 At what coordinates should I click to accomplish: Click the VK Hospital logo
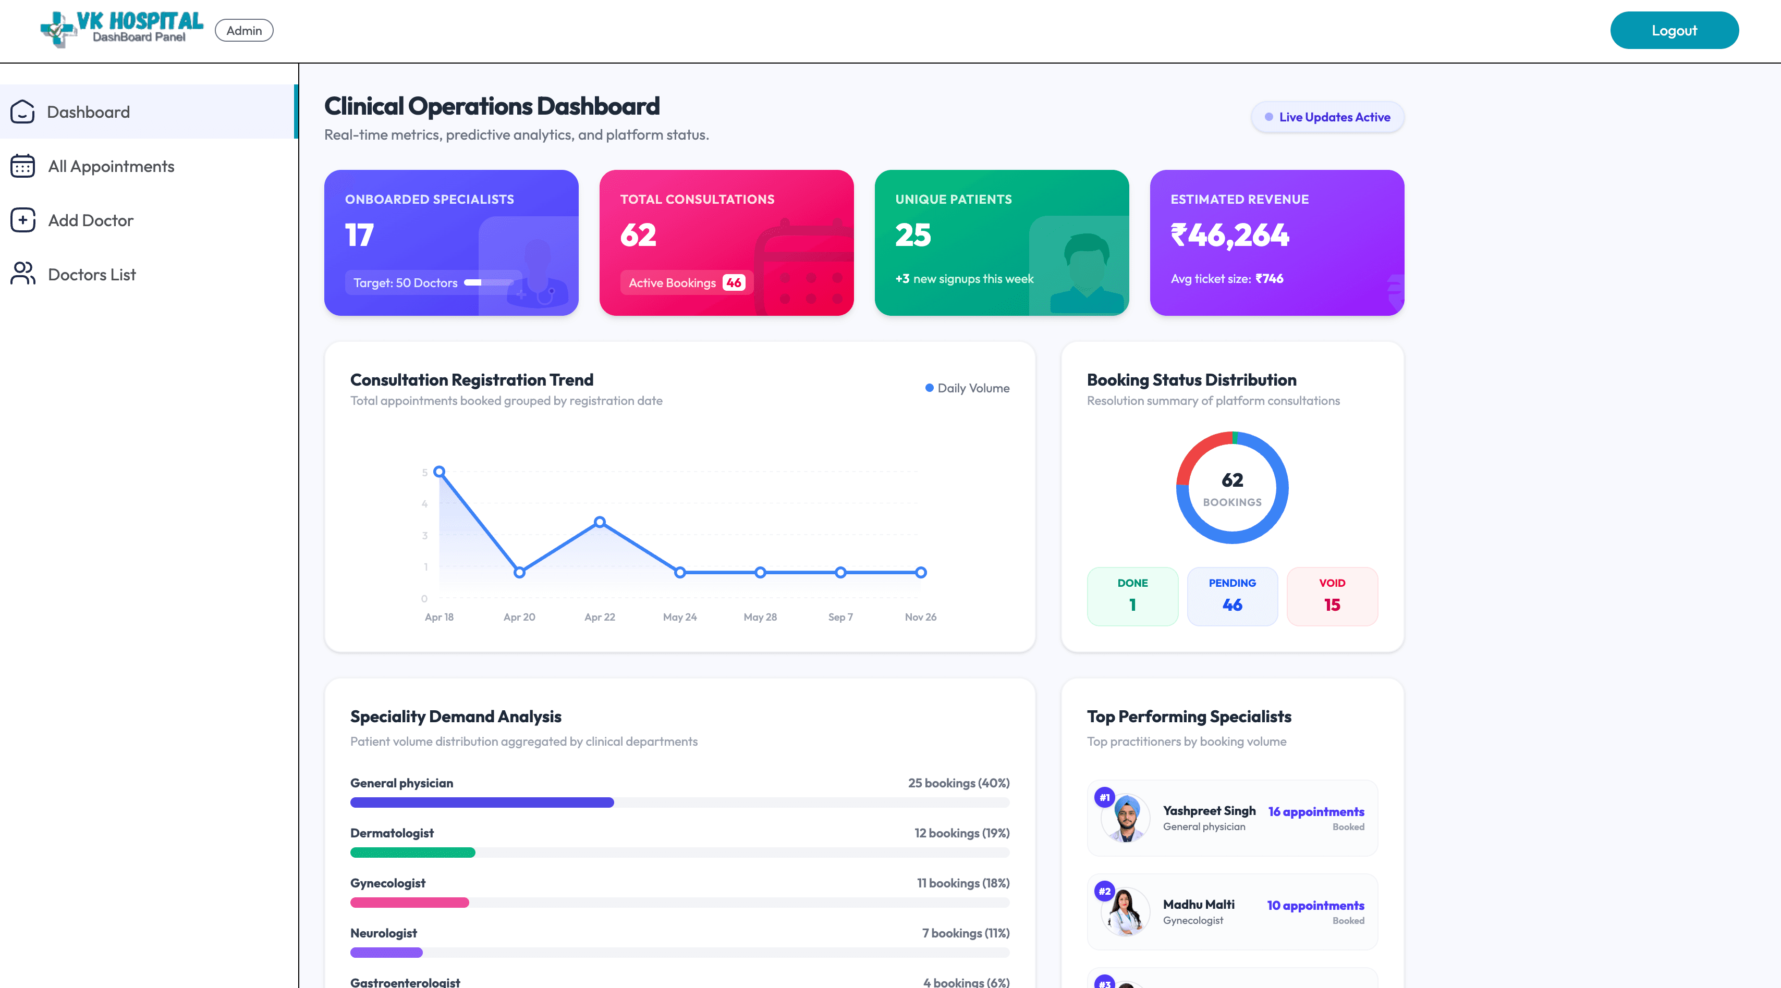121,30
